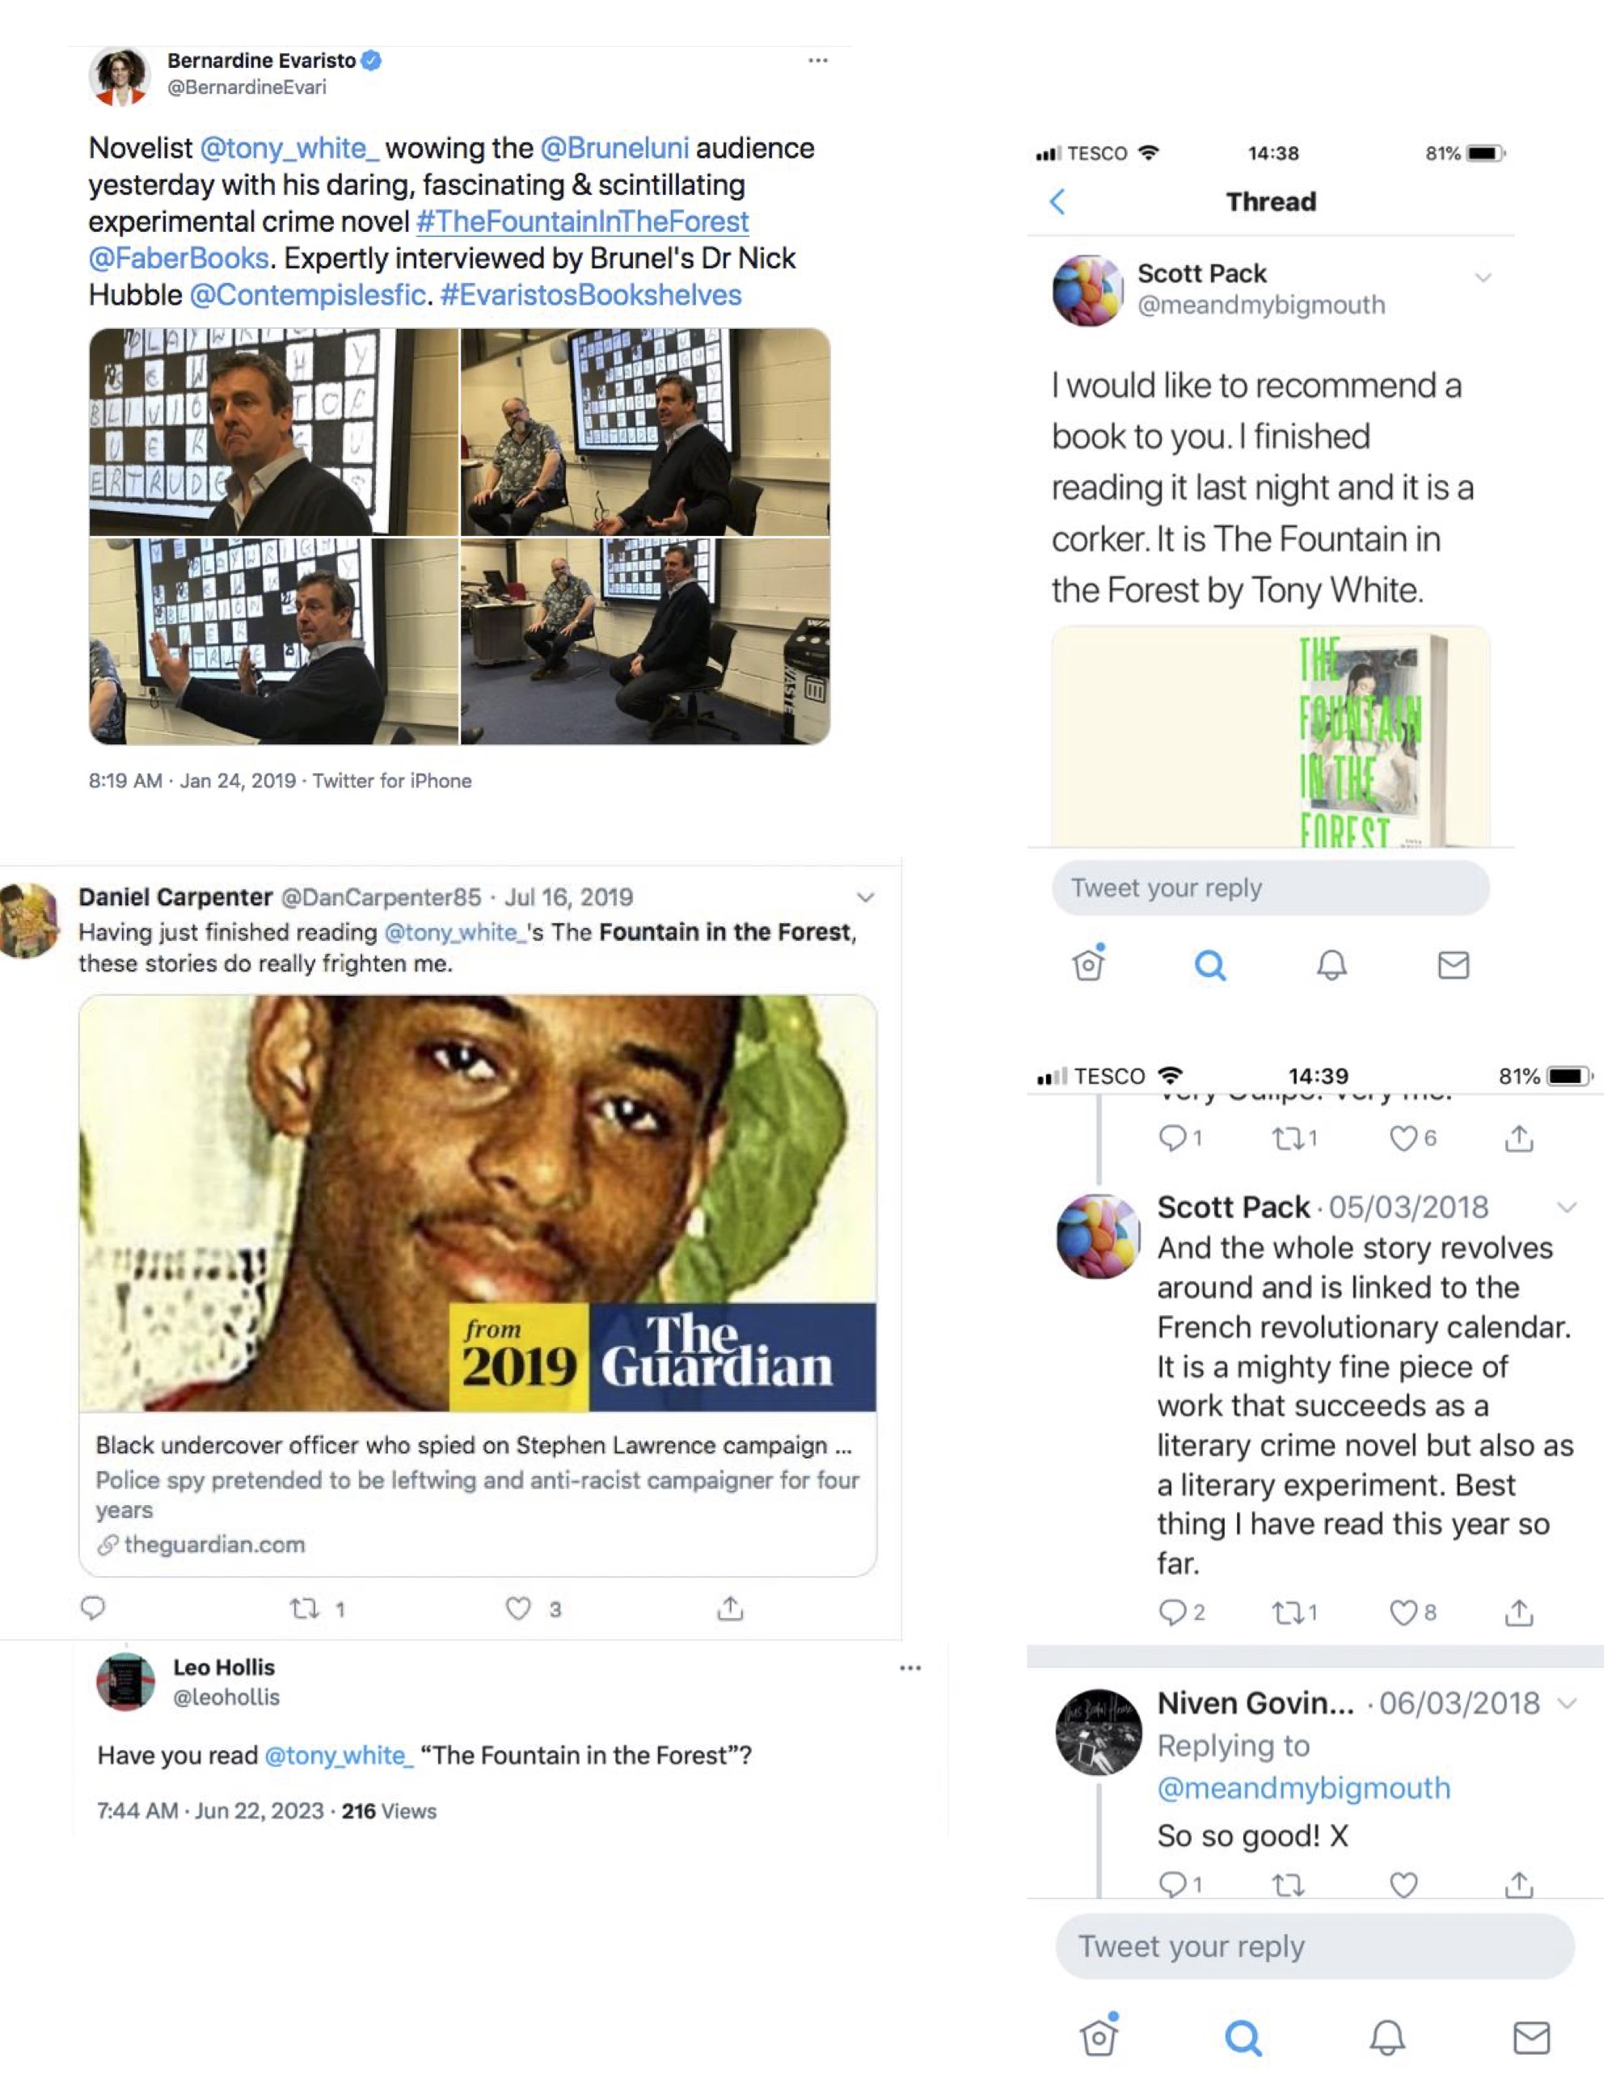
Task: Open #TheFountainInTheForest hashtag link
Action: coord(583,221)
